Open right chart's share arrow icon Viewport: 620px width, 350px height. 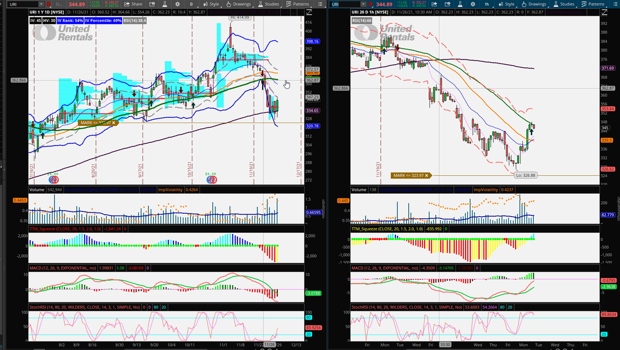[434, 4]
